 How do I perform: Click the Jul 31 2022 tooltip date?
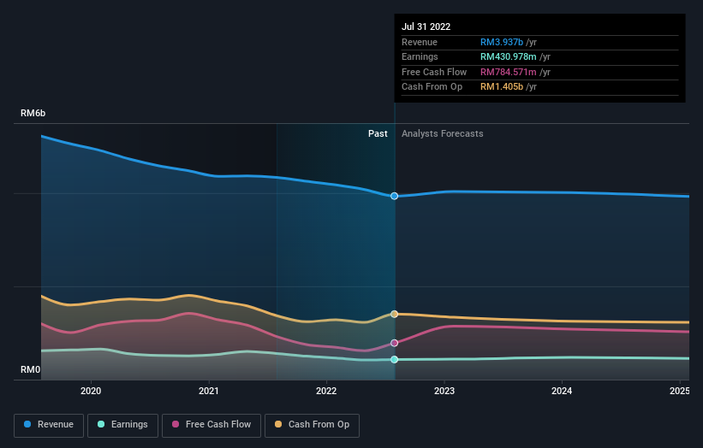coord(426,27)
